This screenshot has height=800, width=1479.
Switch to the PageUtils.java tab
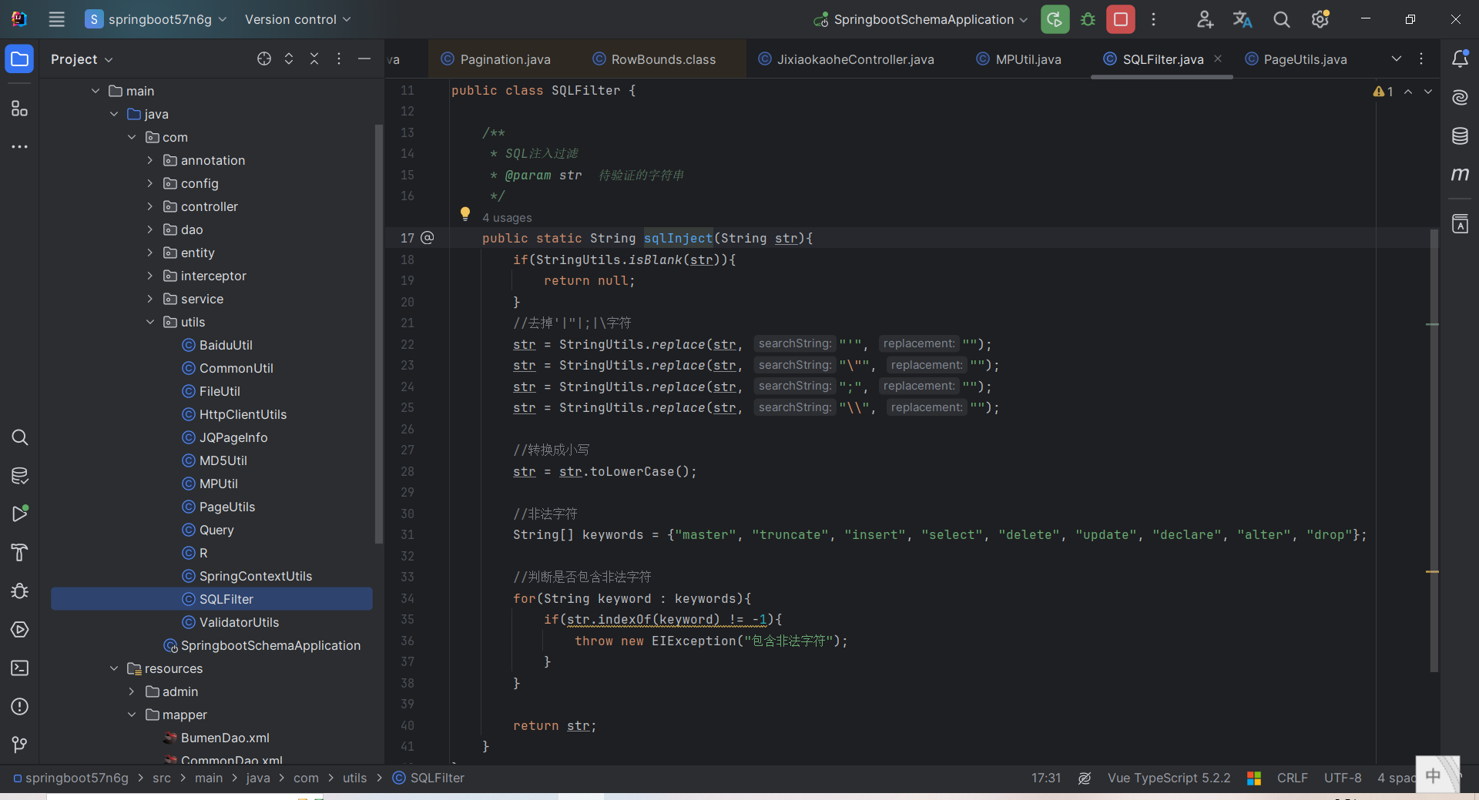1296,59
